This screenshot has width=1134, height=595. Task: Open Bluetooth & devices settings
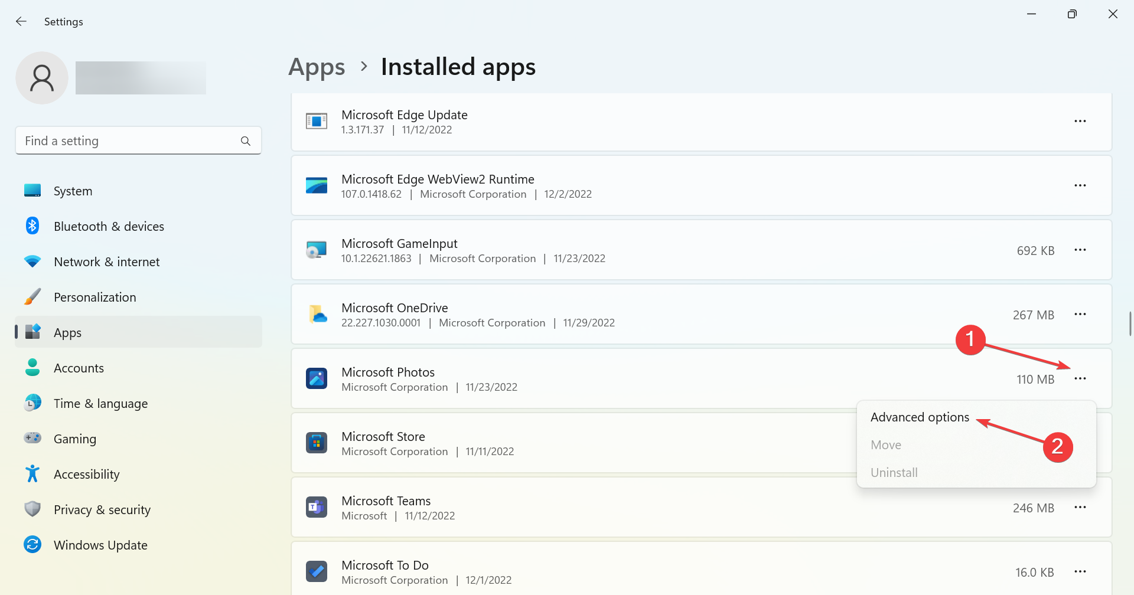[x=109, y=227]
